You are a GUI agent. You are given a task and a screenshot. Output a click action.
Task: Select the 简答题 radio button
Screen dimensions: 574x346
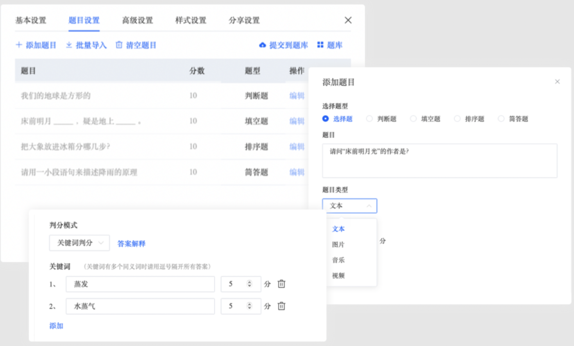pos(501,119)
